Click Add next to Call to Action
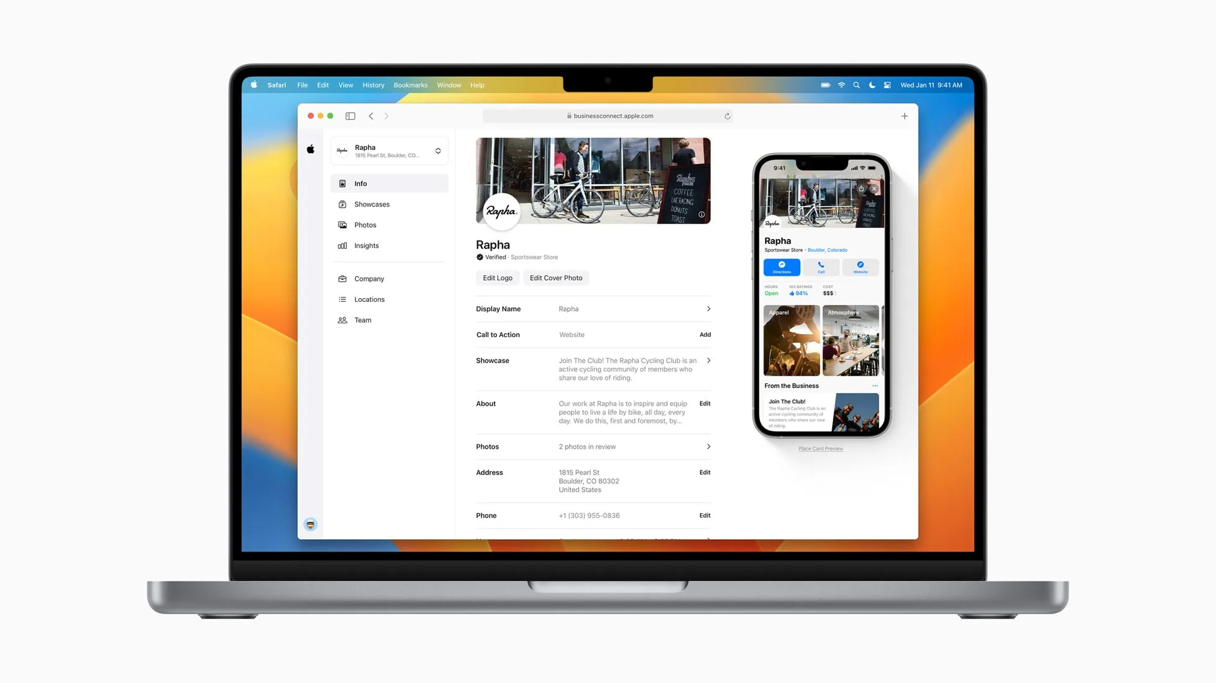The height and width of the screenshot is (683, 1216). 705,335
